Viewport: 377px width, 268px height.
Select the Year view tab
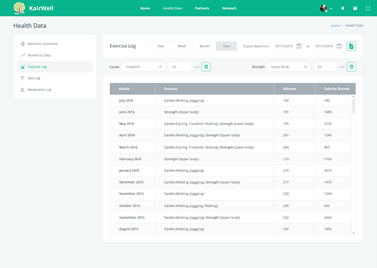click(226, 46)
